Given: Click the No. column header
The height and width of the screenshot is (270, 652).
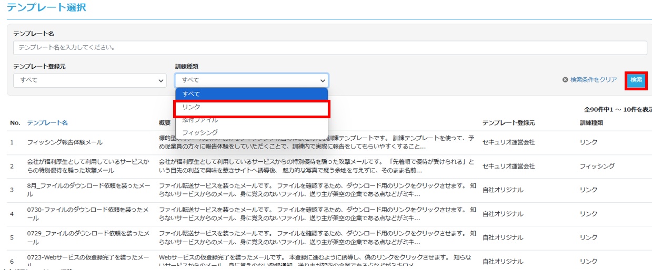Looking at the screenshot, I should [15, 123].
